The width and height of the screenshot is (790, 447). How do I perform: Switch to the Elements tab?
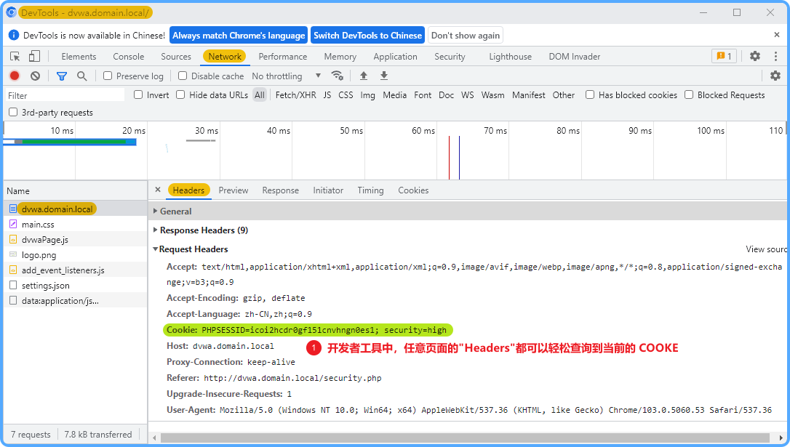(79, 57)
